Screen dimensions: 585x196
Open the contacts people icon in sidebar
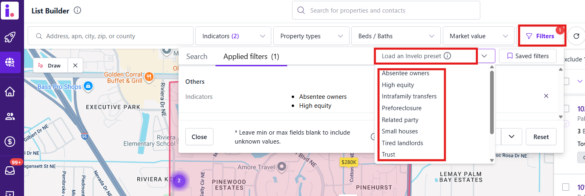click(x=10, y=117)
